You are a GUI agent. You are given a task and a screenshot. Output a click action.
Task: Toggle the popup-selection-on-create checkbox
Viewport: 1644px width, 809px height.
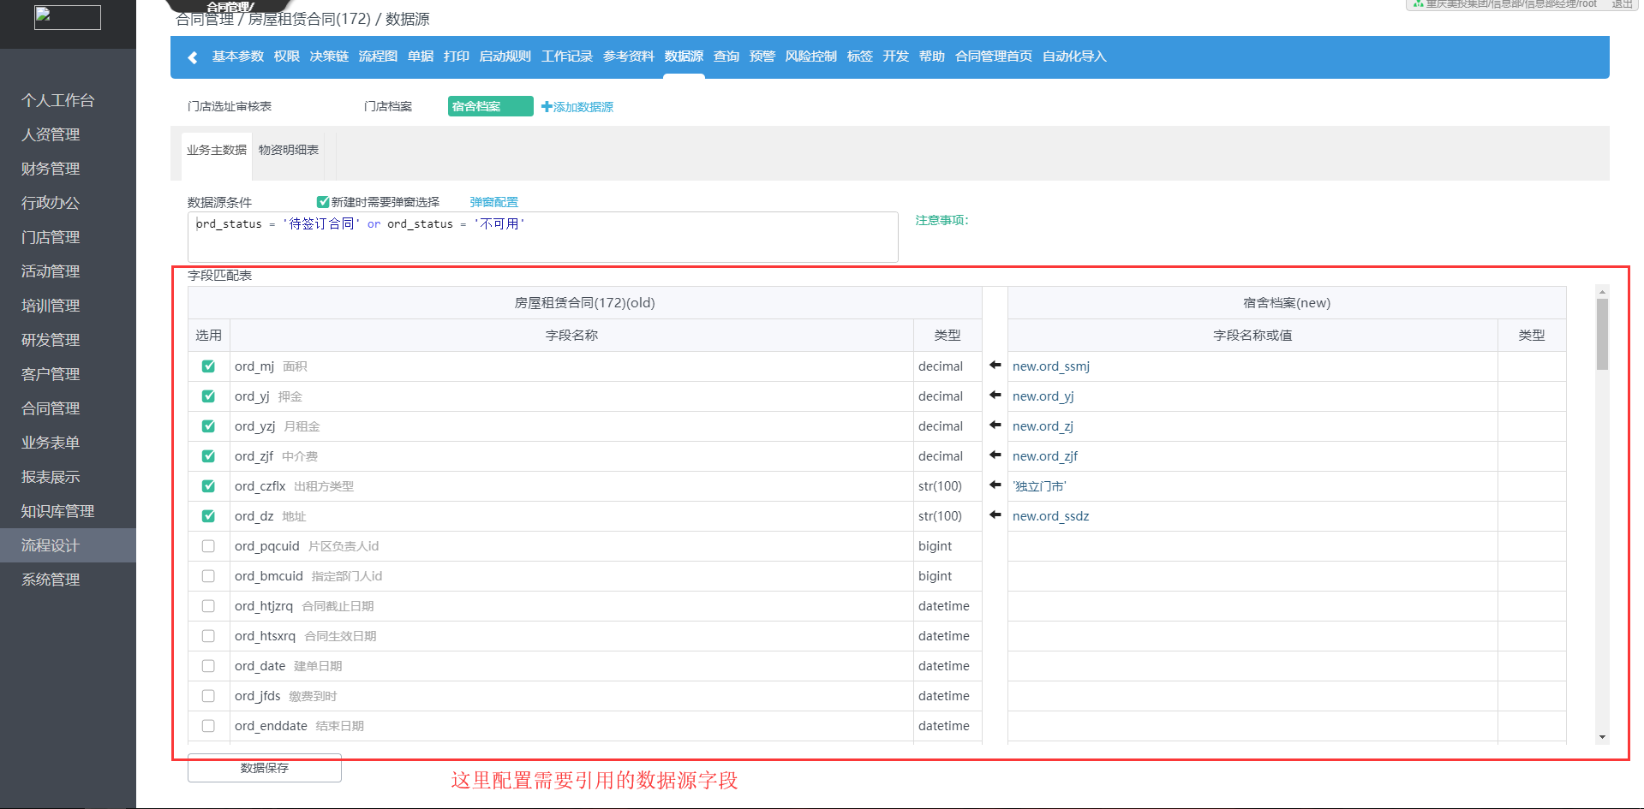pos(323,202)
